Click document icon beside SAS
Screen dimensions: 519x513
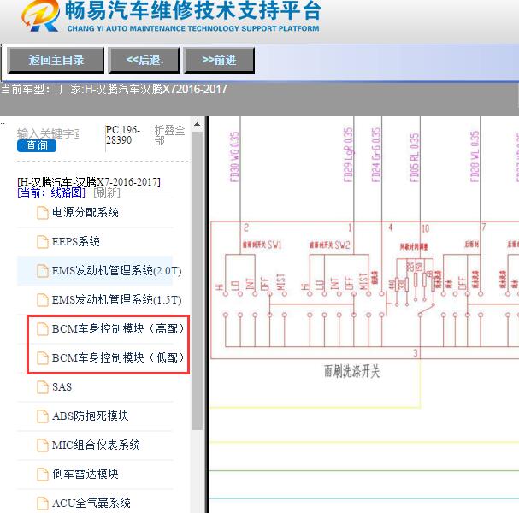[43, 387]
